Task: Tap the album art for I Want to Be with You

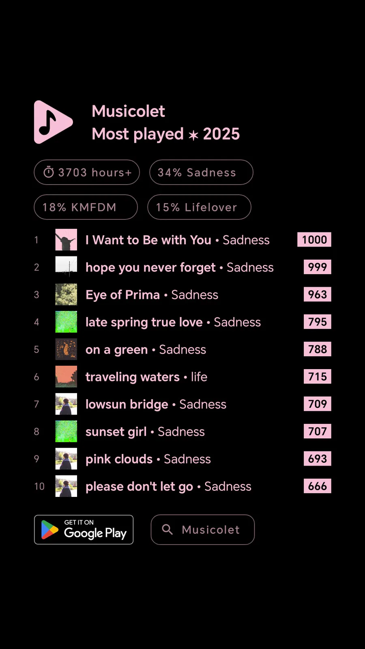Action: click(66, 240)
